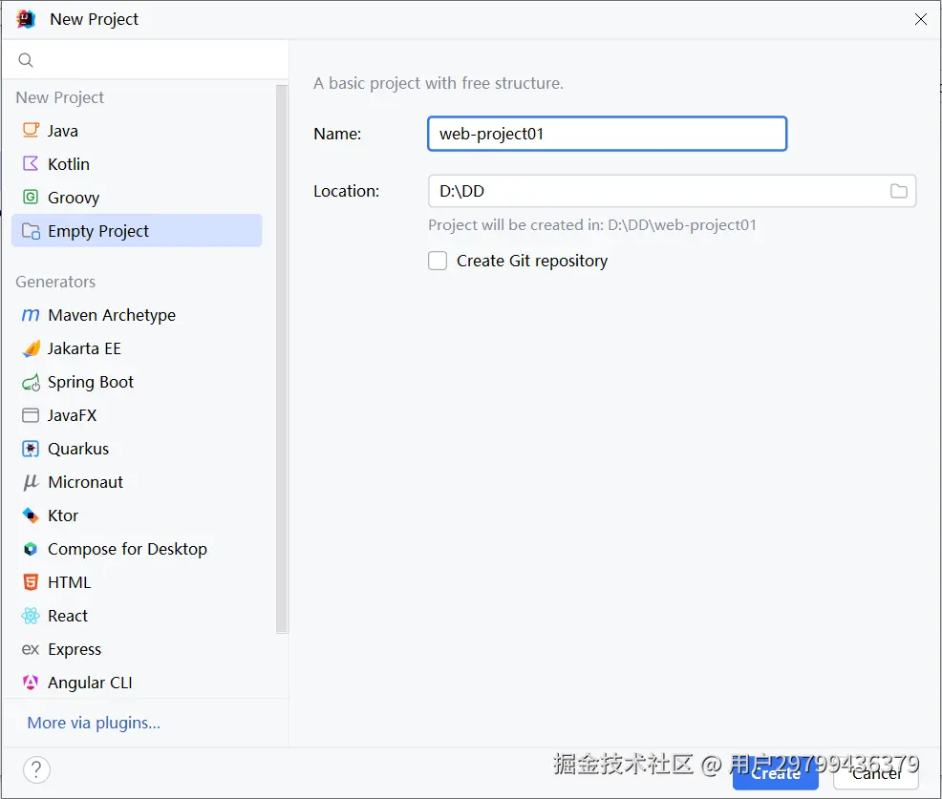Open More via plugins link
This screenshot has width=942, height=799.
click(94, 723)
